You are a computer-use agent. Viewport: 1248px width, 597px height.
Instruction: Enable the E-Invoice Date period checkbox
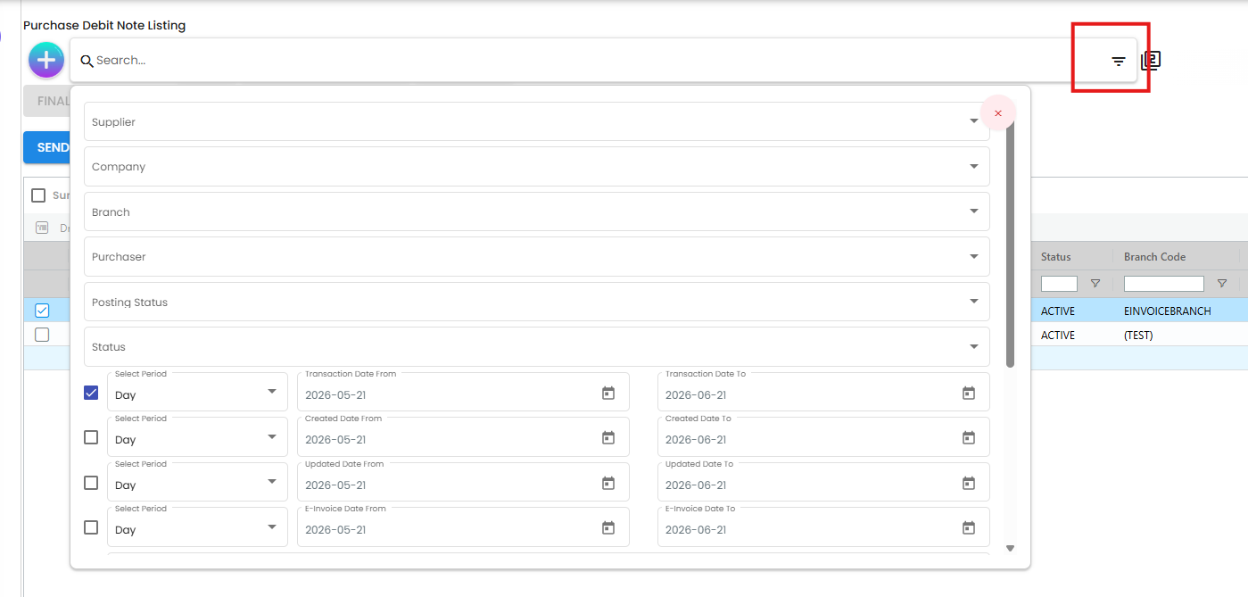pyautogui.click(x=91, y=527)
